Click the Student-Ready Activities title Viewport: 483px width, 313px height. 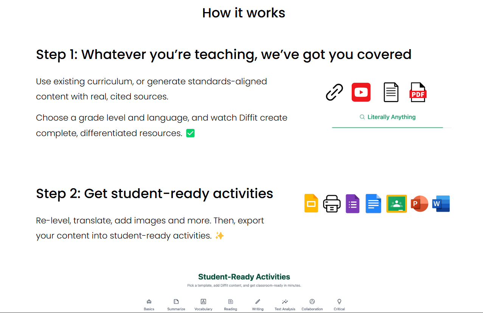click(x=244, y=277)
